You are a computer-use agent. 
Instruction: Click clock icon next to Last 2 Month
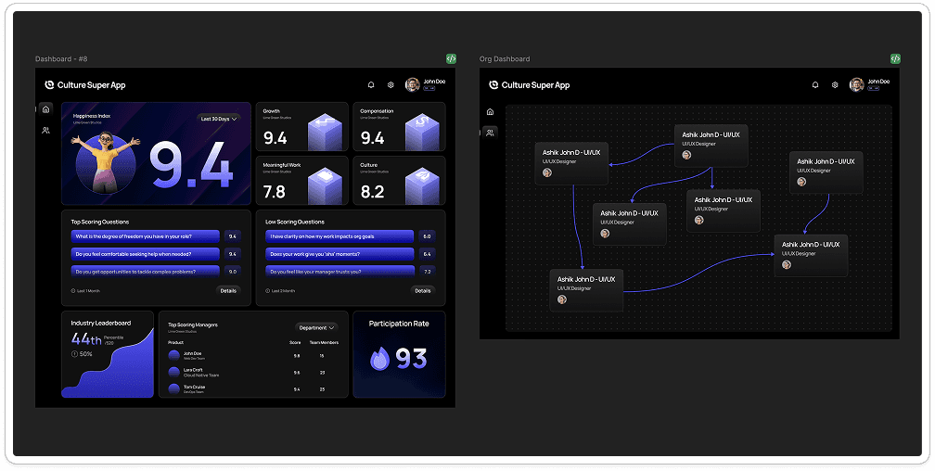click(268, 291)
